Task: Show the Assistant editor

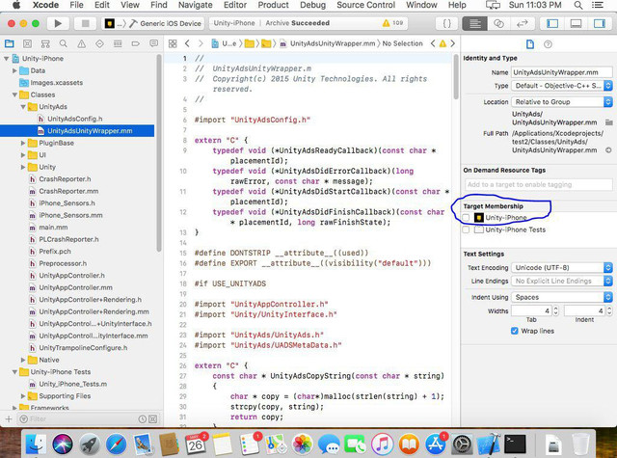Action: (498, 23)
